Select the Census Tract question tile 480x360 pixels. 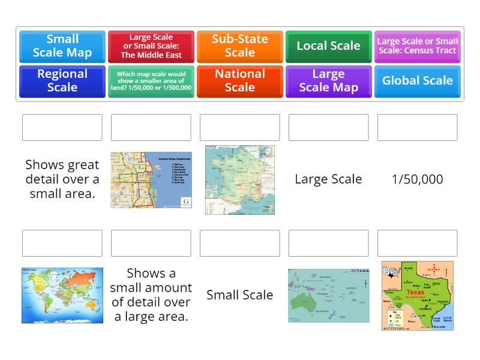pos(417,47)
